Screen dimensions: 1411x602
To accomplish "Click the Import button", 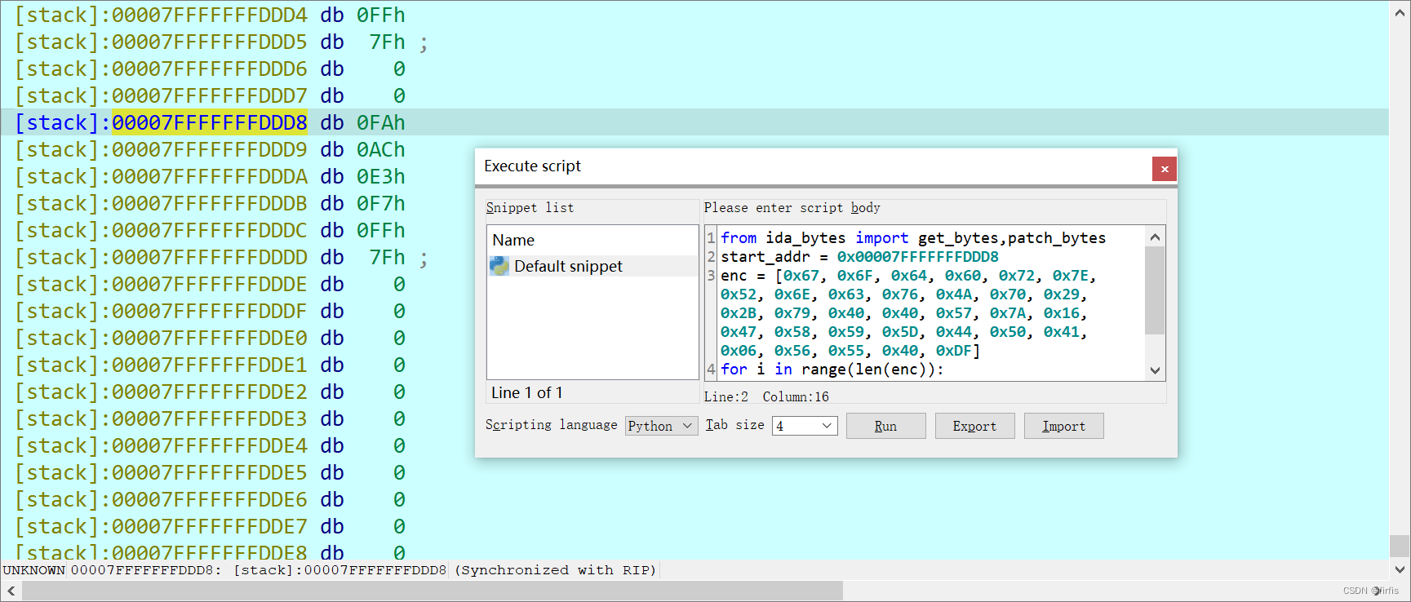I will 1063,426.
